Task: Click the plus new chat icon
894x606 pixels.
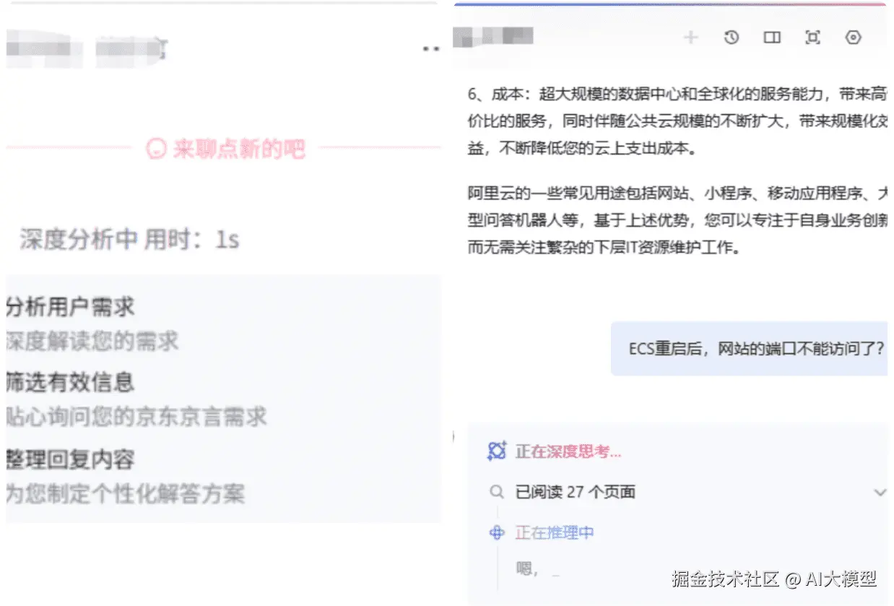Action: [x=691, y=38]
